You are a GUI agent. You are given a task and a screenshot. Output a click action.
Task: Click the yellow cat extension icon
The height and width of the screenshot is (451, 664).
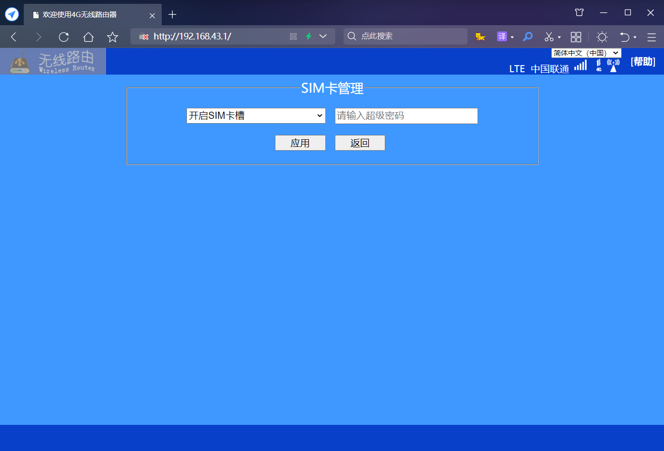(480, 37)
